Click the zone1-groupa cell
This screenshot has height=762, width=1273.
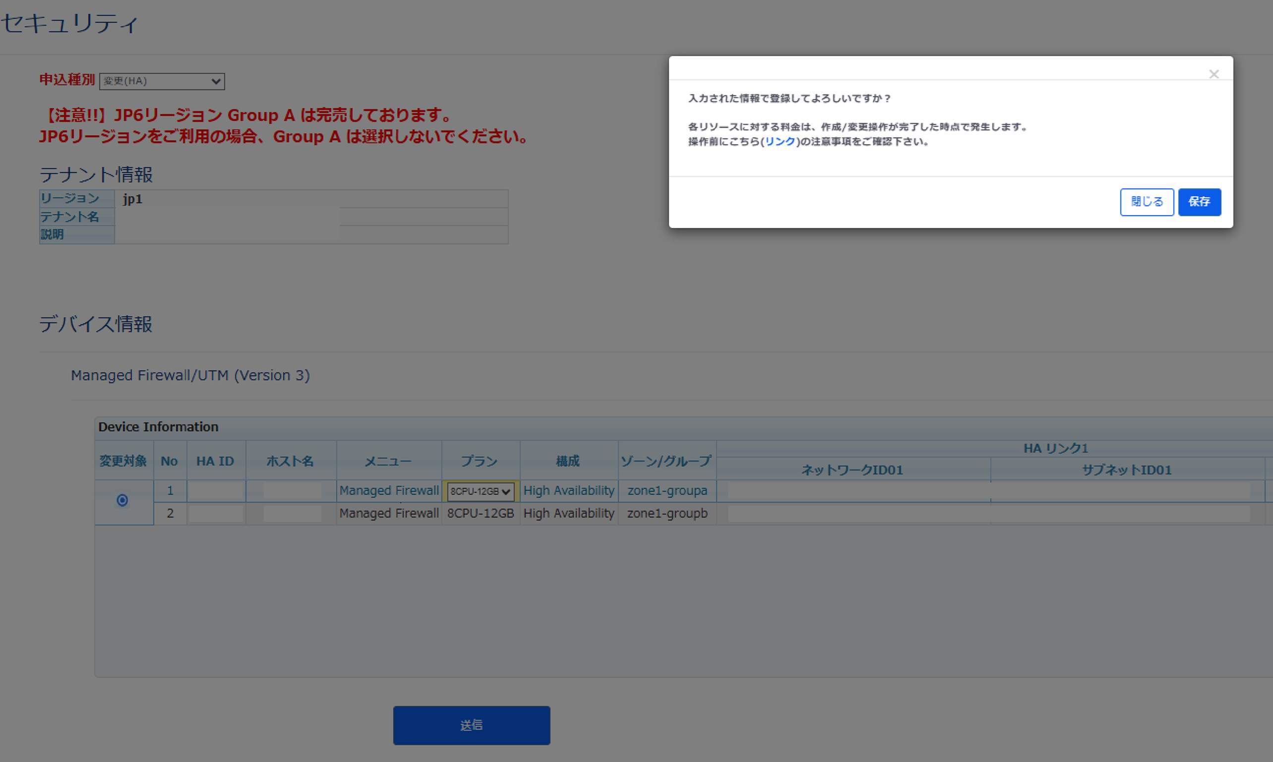667,491
